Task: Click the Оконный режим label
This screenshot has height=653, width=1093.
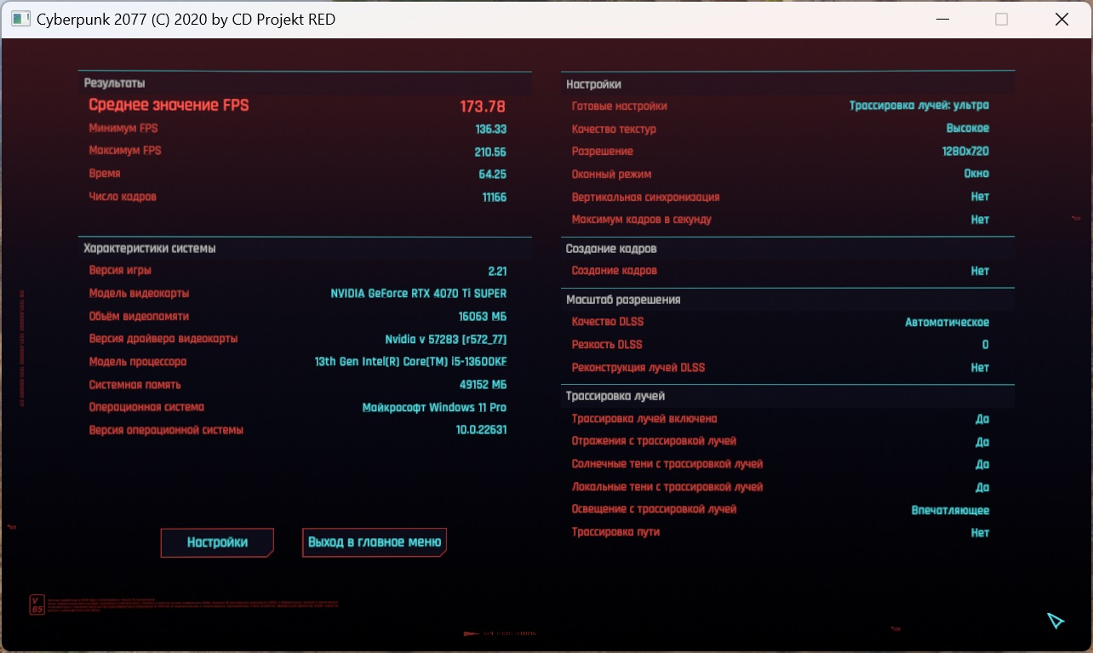Action: (x=611, y=174)
